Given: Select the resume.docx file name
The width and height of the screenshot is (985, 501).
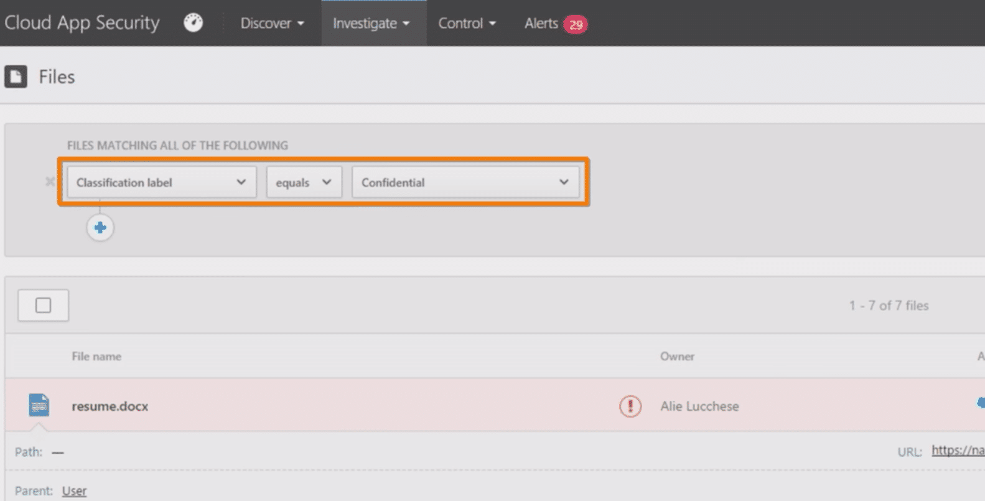Looking at the screenshot, I should 110,406.
